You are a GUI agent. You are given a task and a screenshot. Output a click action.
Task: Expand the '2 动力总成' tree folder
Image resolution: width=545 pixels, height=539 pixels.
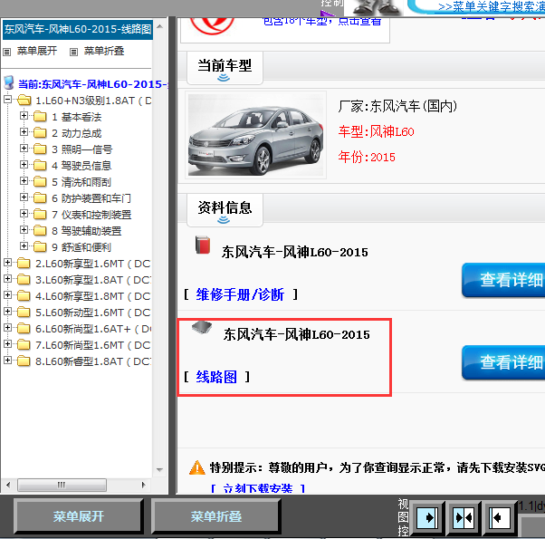click(24, 132)
